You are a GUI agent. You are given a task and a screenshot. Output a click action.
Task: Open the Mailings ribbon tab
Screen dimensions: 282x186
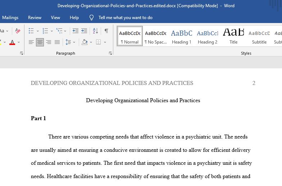[10, 18]
